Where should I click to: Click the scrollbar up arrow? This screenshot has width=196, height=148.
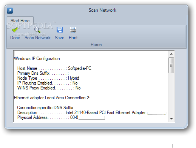(171, 54)
